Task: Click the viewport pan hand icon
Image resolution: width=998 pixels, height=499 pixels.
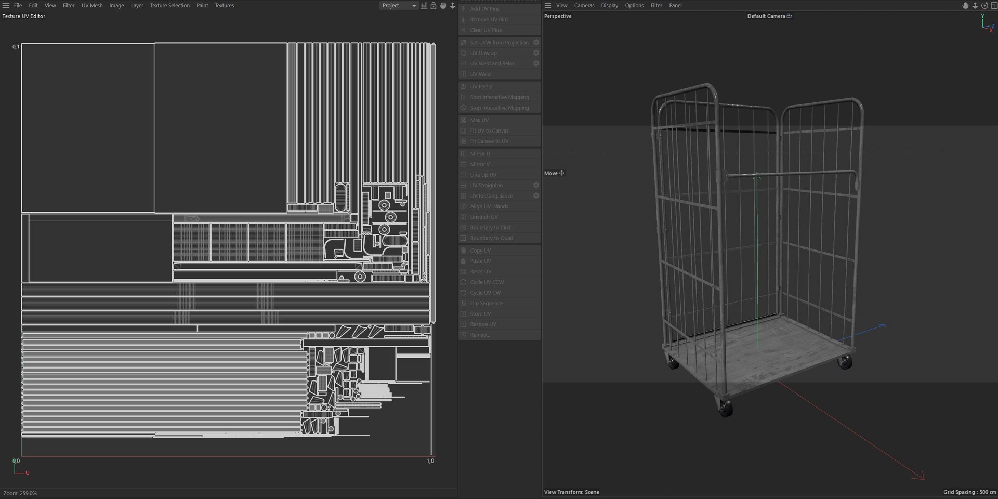Action: pyautogui.click(x=965, y=5)
